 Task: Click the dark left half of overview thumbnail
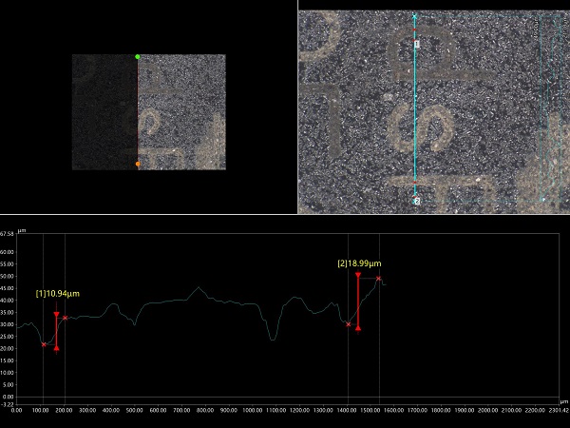point(105,112)
